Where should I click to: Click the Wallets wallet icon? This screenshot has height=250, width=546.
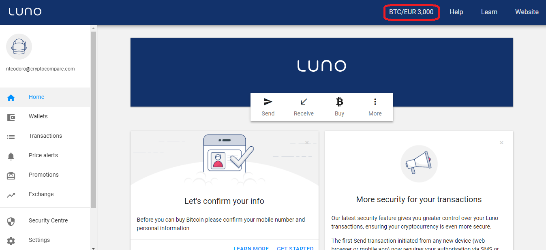point(11,118)
